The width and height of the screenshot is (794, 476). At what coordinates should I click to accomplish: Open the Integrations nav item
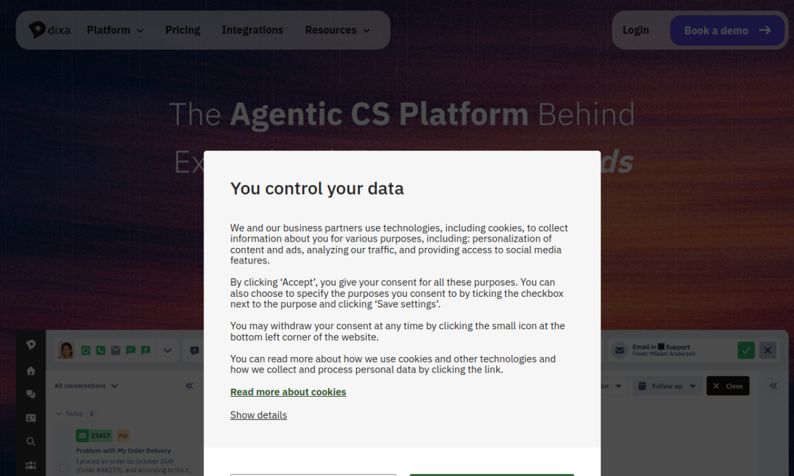tap(252, 30)
